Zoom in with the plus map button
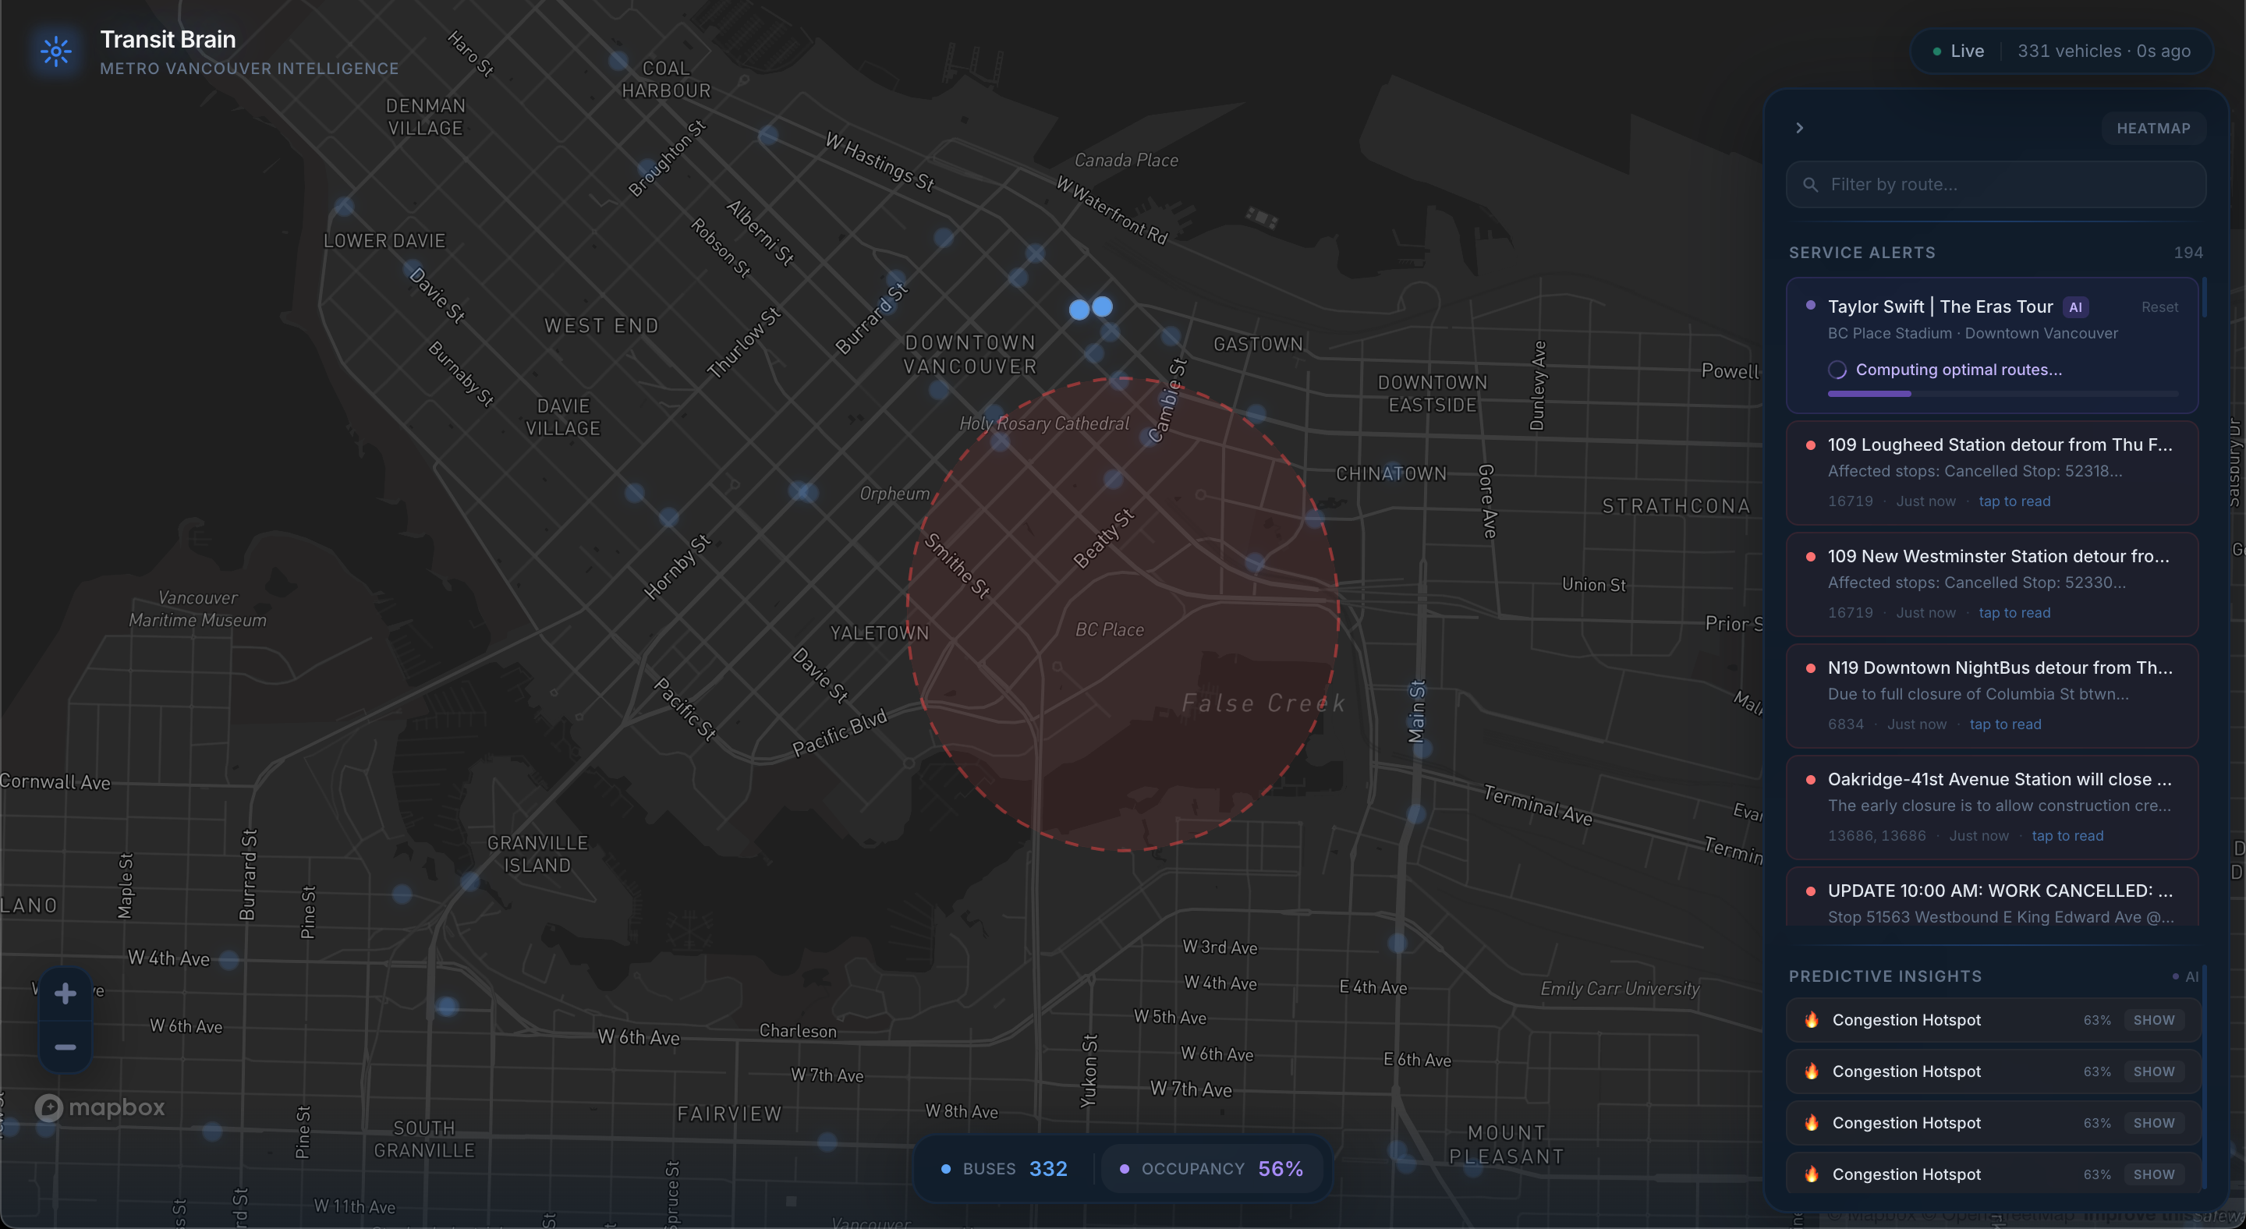Viewport: 2246px width, 1229px height. pyautogui.click(x=66, y=993)
